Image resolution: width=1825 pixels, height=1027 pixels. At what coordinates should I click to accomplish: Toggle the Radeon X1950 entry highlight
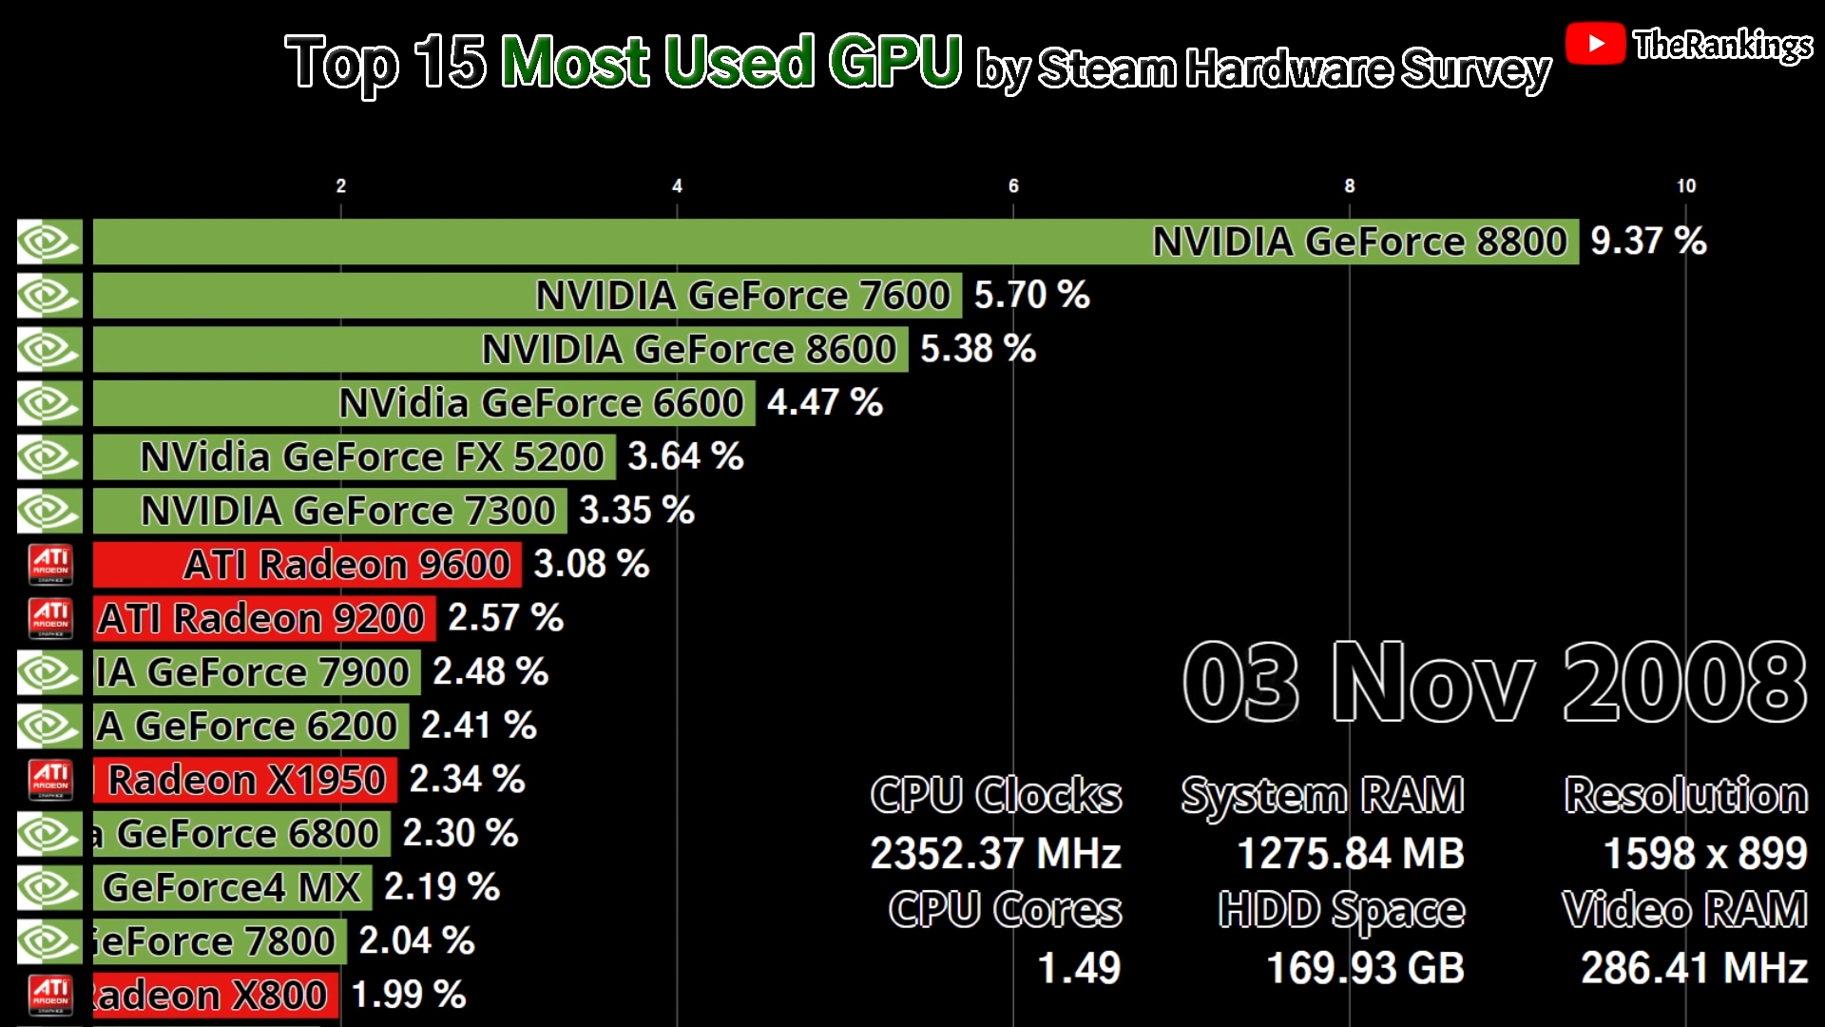[x=248, y=780]
